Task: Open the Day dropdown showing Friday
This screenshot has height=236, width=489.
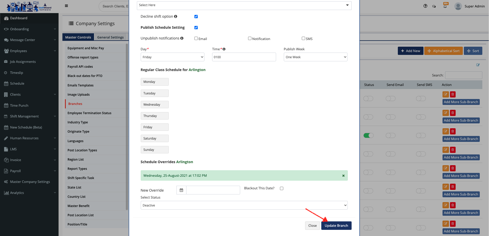Action: coord(172,57)
